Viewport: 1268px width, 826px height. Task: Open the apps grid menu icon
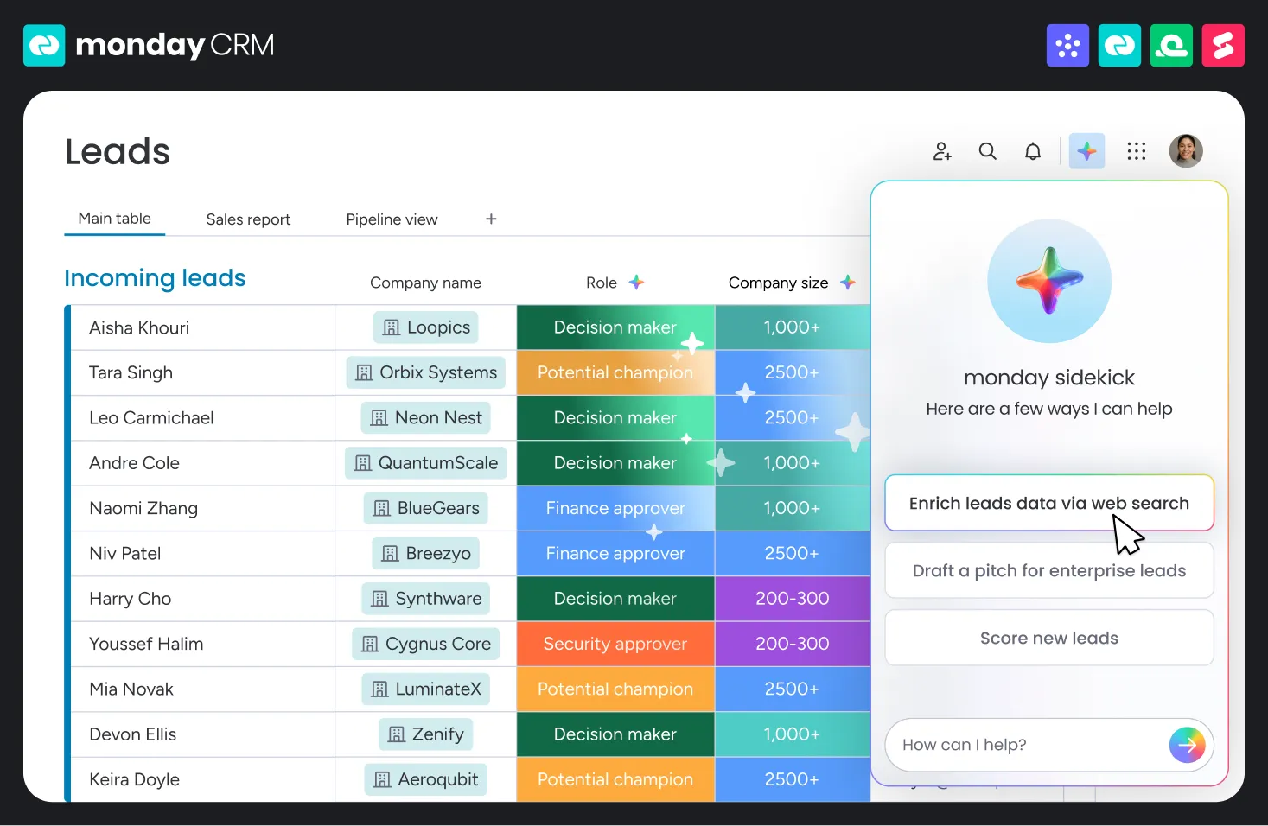click(x=1137, y=151)
